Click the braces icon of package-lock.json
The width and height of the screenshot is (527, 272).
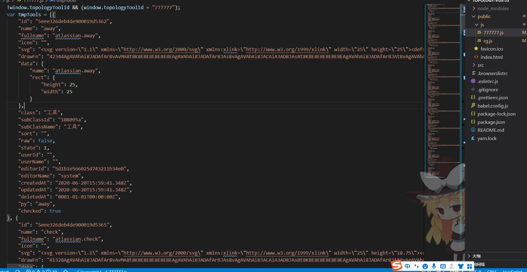(x=473, y=114)
